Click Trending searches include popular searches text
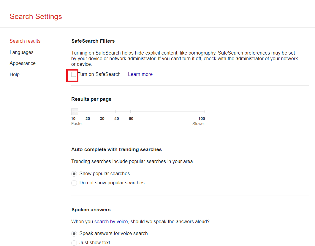315x246 pixels. pyautogui.click(x=133, y=162)
